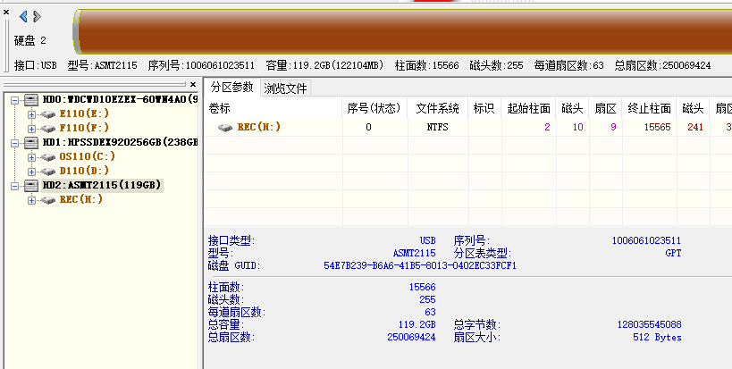Switch to the 分区参数 tab
Image resolution: width=732 pixels, height=369 pixels.
pyautogui.click(x=231, y=88)
